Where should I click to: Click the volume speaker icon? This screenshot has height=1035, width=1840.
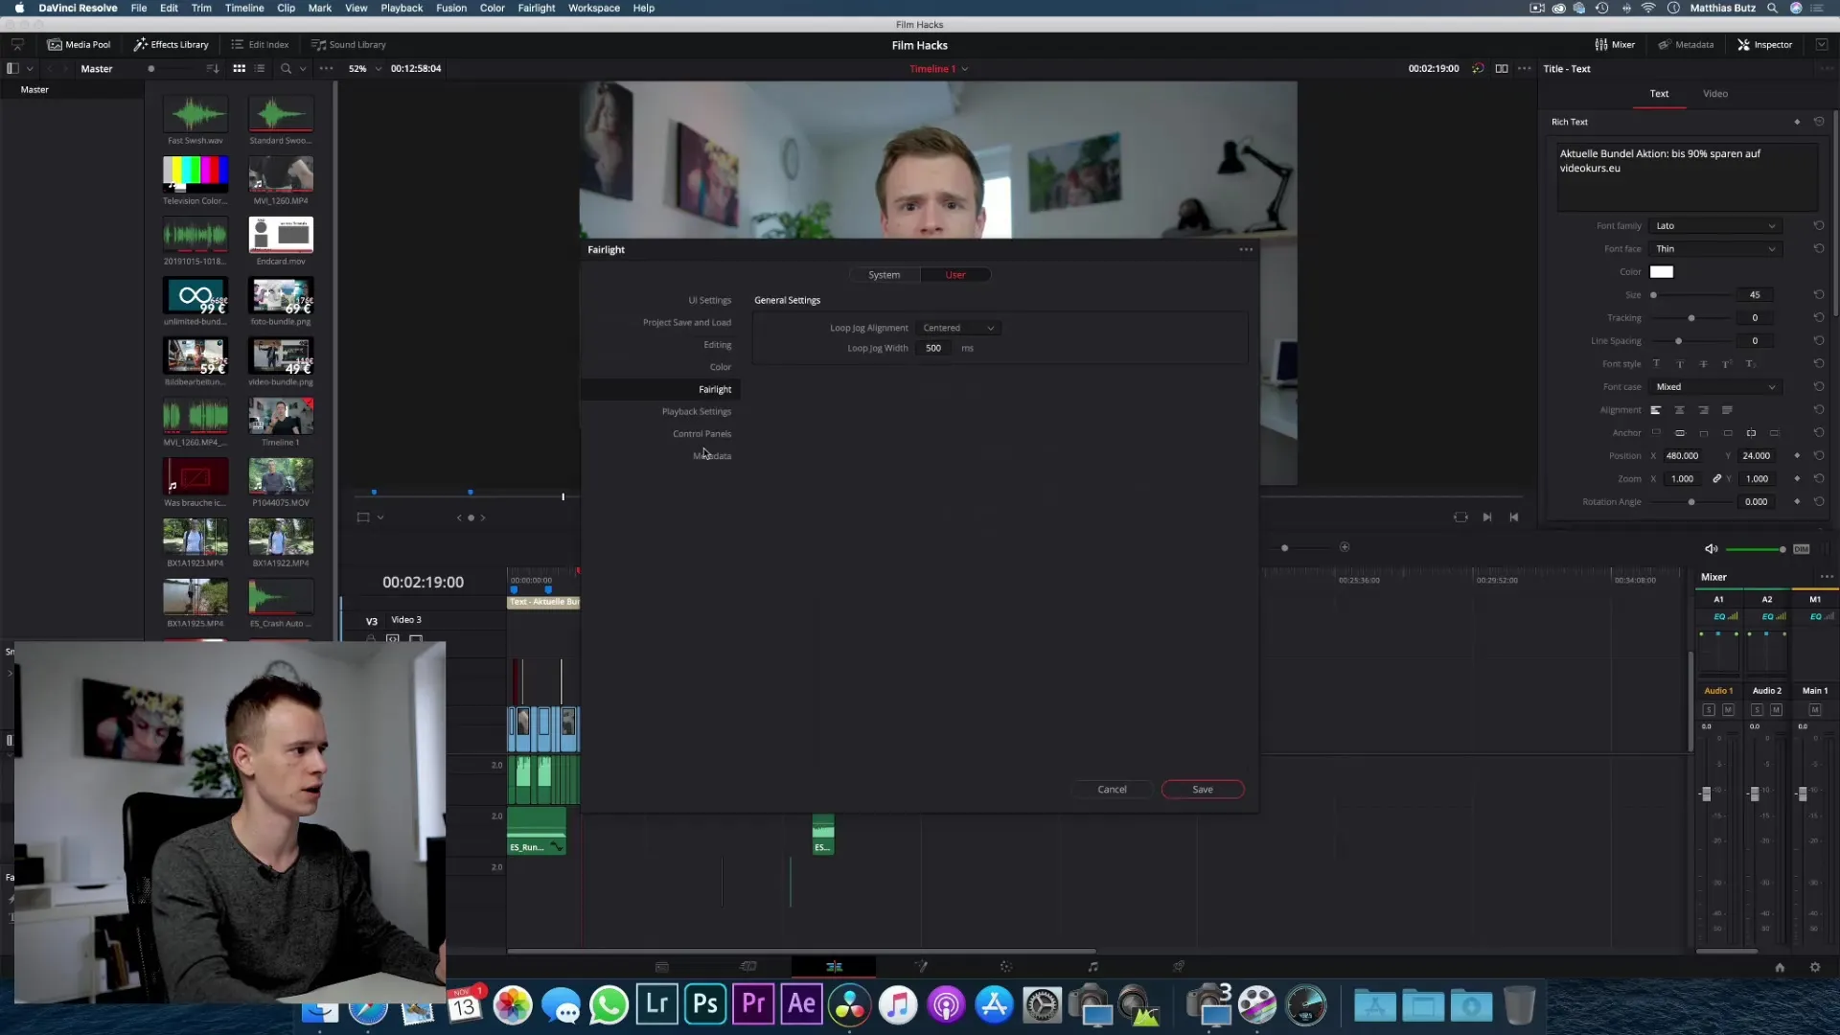tap(1711, 549)
